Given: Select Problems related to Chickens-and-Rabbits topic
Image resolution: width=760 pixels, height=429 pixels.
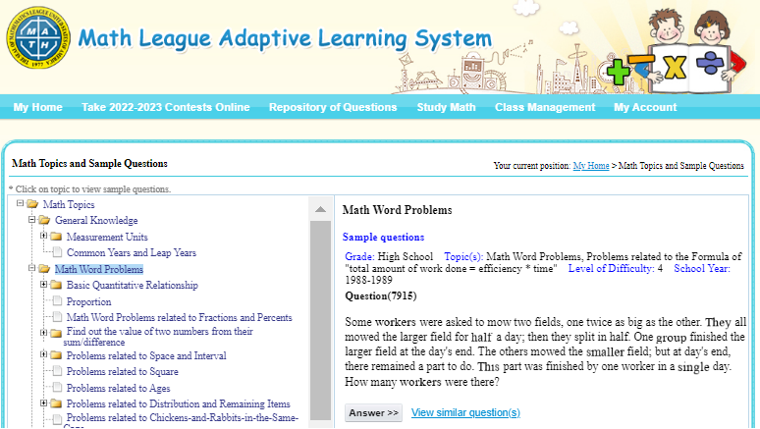Looking at the screenshot, I should coord(183,418).
